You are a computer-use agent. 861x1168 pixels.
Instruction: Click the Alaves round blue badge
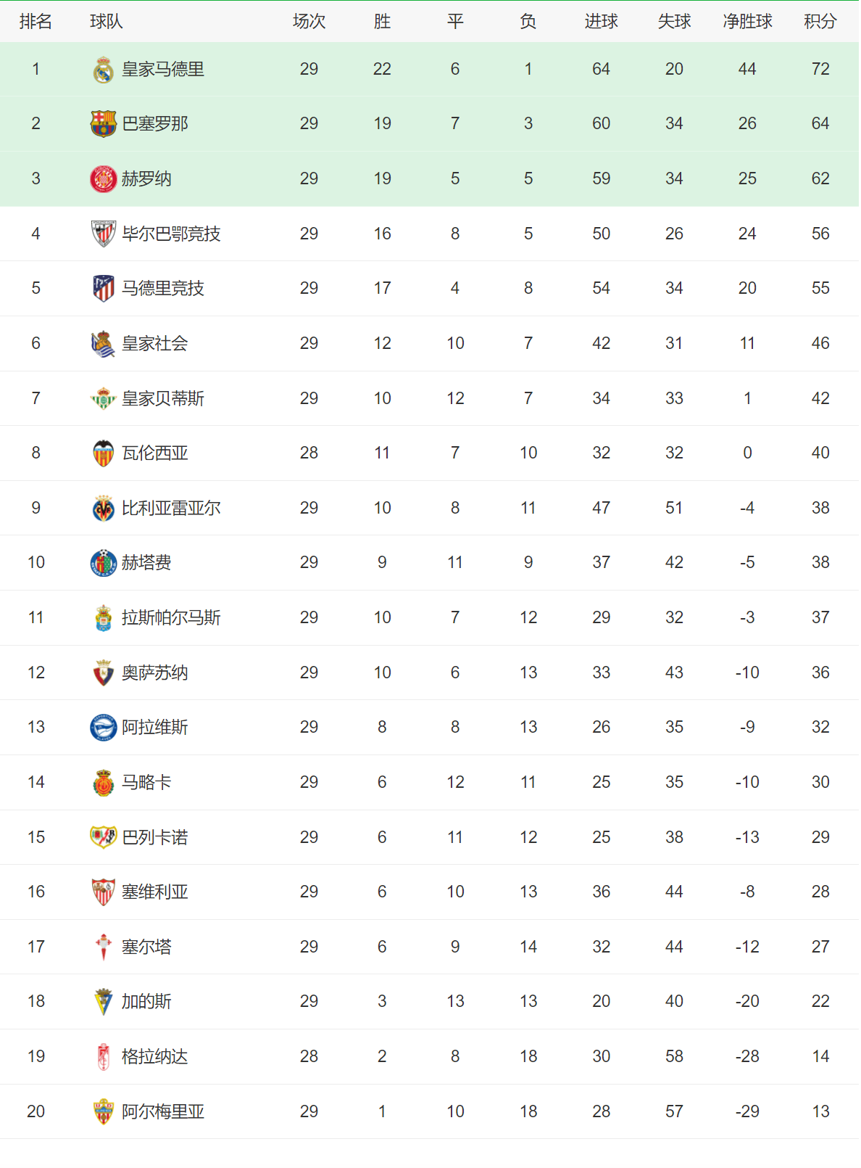tap(104, 728)
